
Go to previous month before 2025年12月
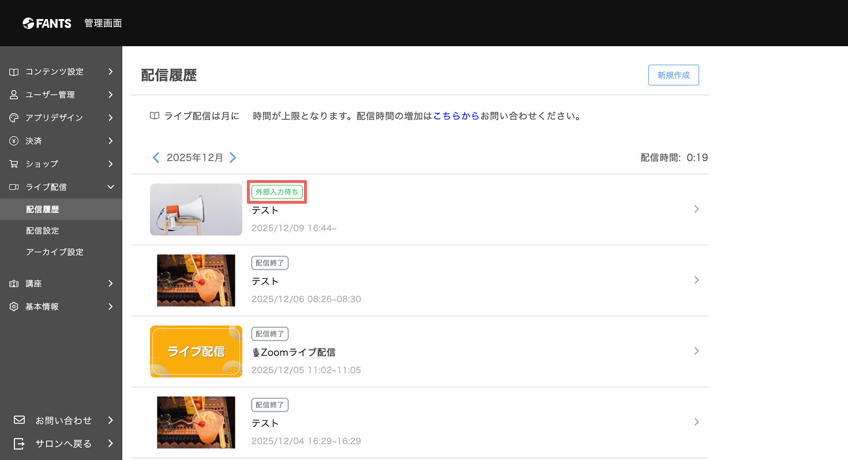click(156, 158)
